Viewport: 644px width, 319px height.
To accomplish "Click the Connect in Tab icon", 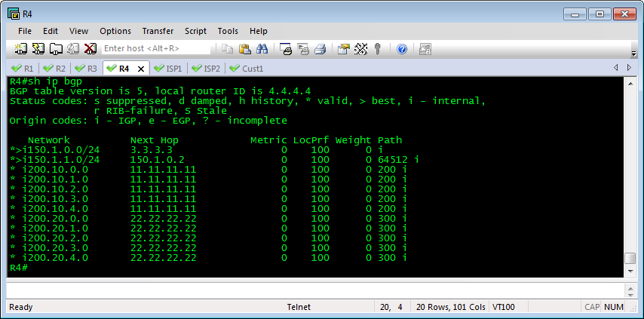I will click(56, 49).
